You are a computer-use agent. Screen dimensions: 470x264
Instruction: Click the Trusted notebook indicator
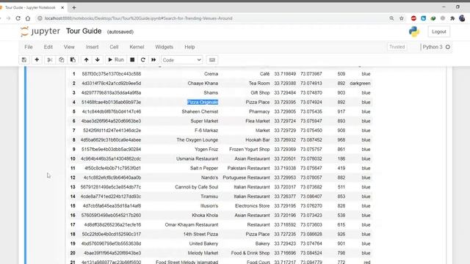[397, 47]
